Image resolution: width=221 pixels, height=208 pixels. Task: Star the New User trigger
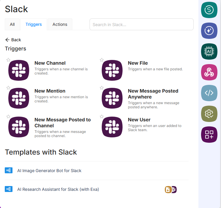pyautogui.click(x=102, y=117)
